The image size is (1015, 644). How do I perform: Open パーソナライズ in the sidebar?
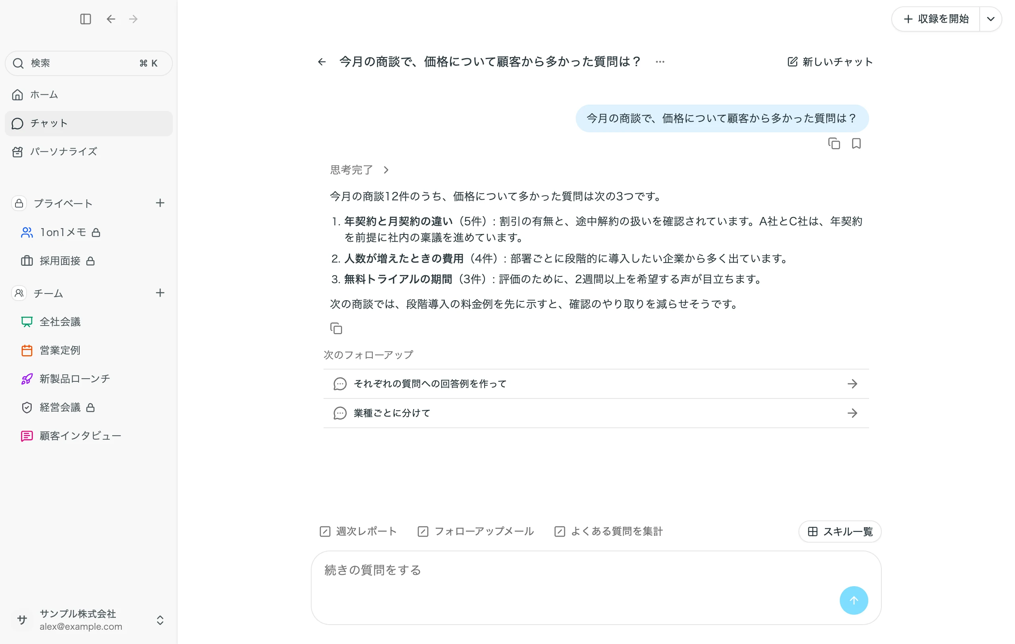(88, 152)
